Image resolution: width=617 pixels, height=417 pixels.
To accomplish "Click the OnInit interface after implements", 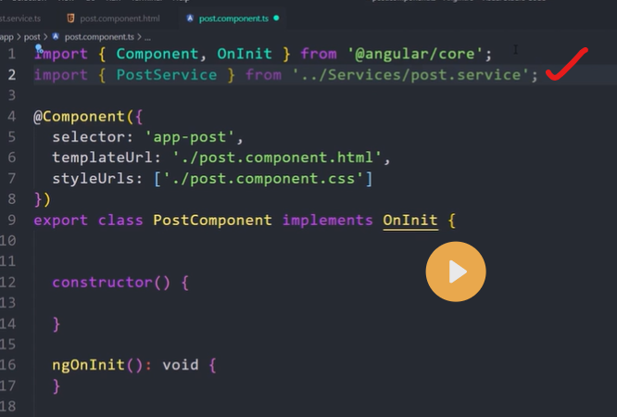I will pyautogui.click(x=409, y=221).
